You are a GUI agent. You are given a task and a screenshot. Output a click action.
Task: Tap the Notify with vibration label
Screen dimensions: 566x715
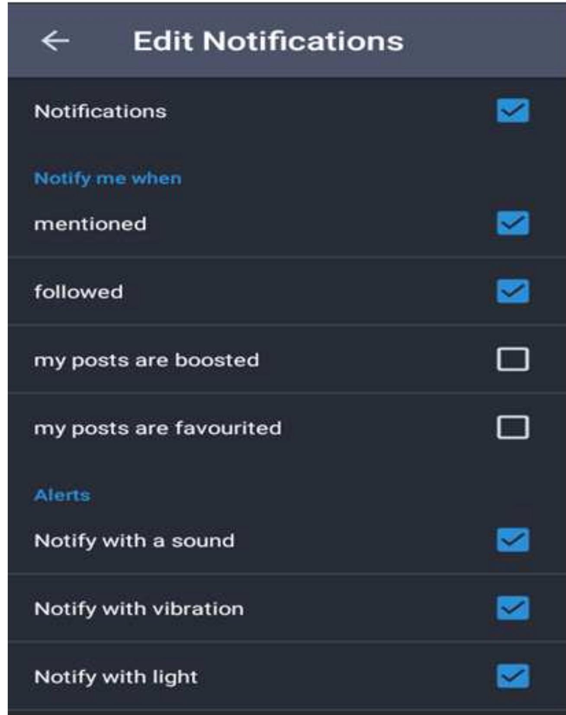[139, 609]
